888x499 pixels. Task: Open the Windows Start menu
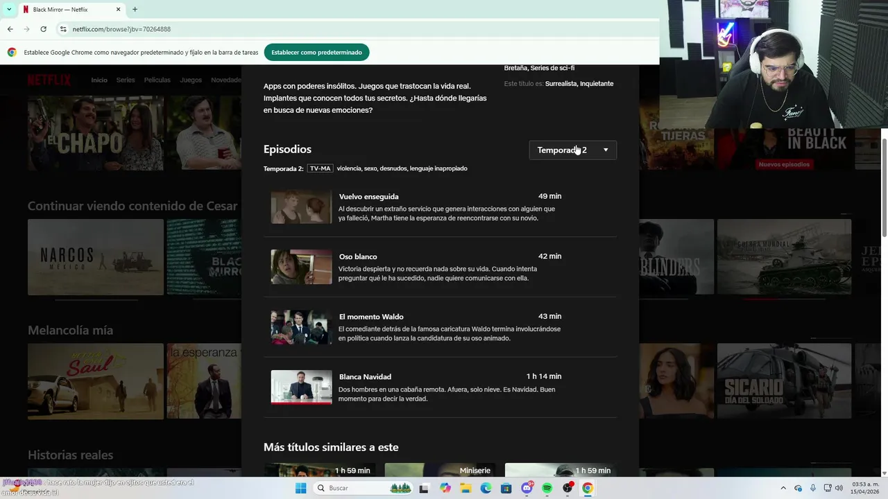300,488
